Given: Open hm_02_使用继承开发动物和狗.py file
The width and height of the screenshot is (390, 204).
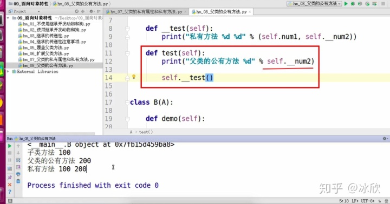Looking at the screenshot, I should pos(52,30).
